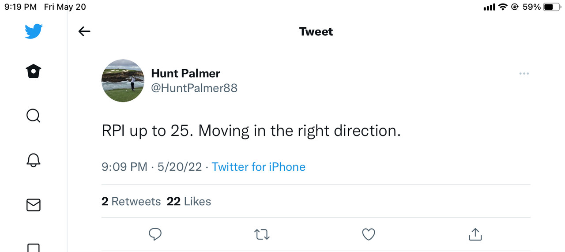
Task: Open the Search magnifier icon
Action: (34, 116)
